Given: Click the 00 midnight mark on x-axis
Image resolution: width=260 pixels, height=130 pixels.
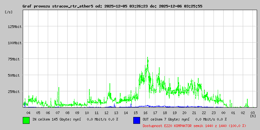Looking at the screenshot, I should (x=223, y=113).
